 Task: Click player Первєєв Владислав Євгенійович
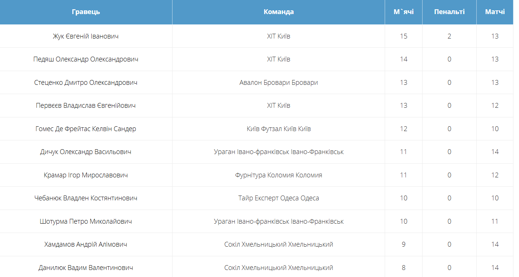(86, 106)
